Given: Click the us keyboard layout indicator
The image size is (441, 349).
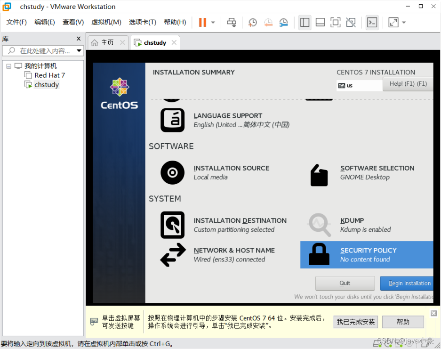Looking at the screenshot, I should pos(359,86).
